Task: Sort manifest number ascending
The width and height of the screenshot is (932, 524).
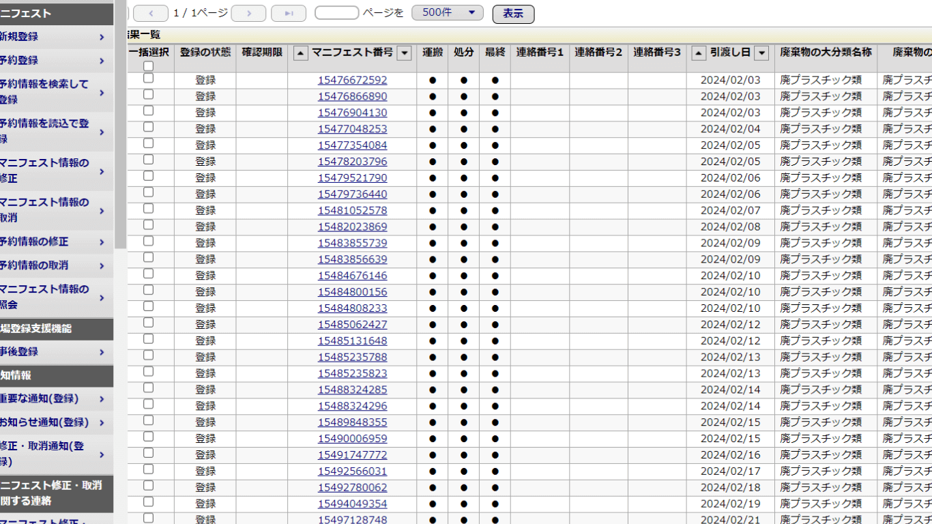Action: (301, 53)
